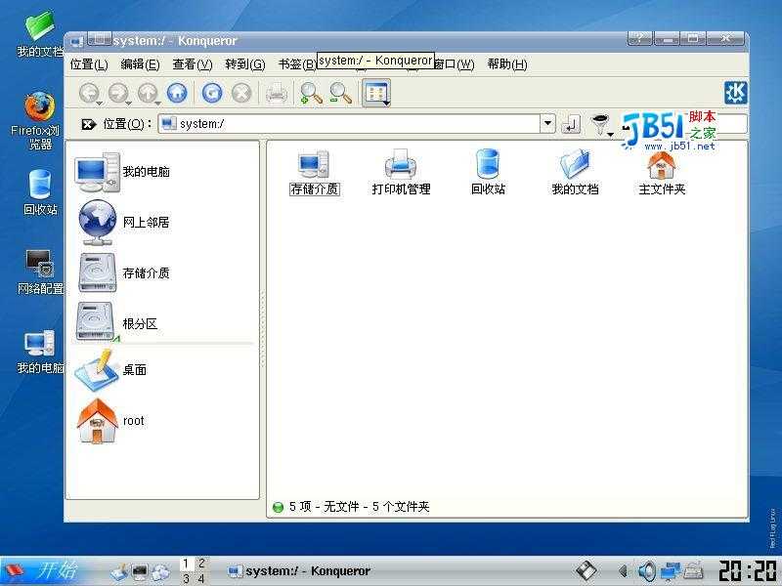Screen dimensions: 782x586
Task: Select 根分区 in the sidebar
Action: (116, 323)
